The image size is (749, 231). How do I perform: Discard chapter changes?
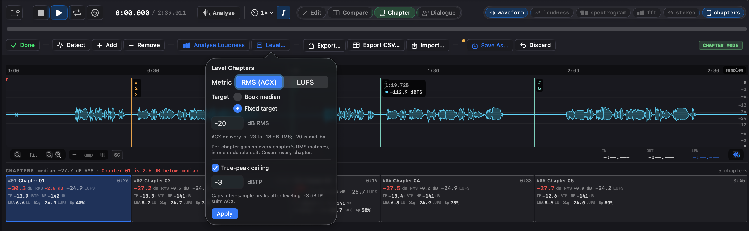pyautogui.click(x=536, y=45)
